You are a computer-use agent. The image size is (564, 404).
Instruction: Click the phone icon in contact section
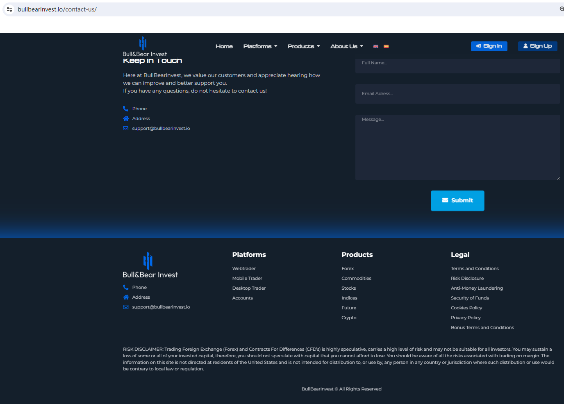pos(126,109)
